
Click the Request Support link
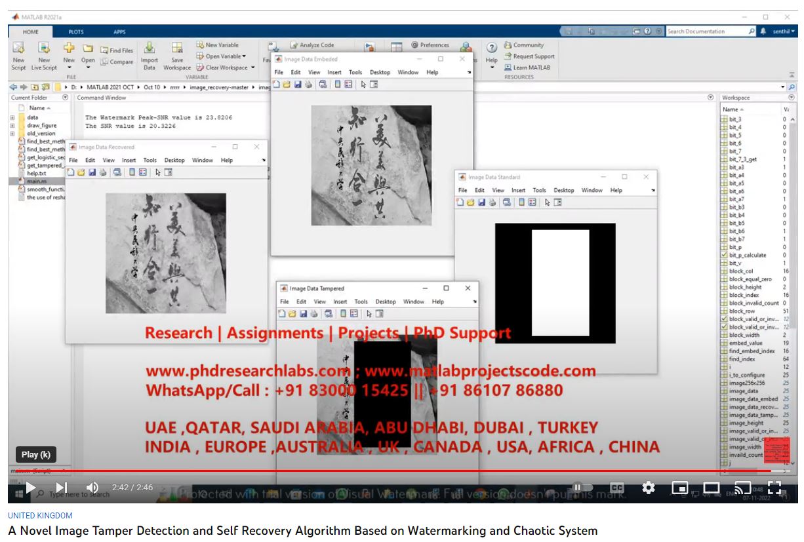[529, 56]
